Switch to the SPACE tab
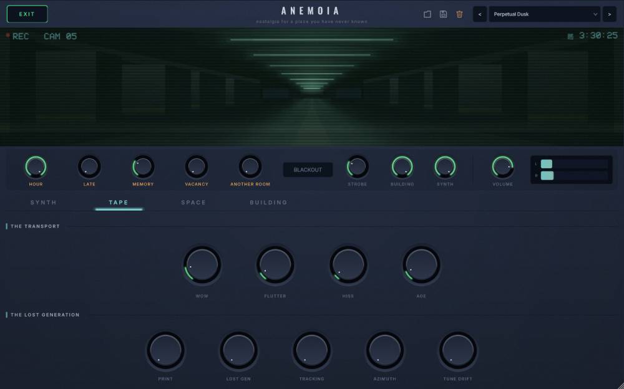 (x=193, y=203)
